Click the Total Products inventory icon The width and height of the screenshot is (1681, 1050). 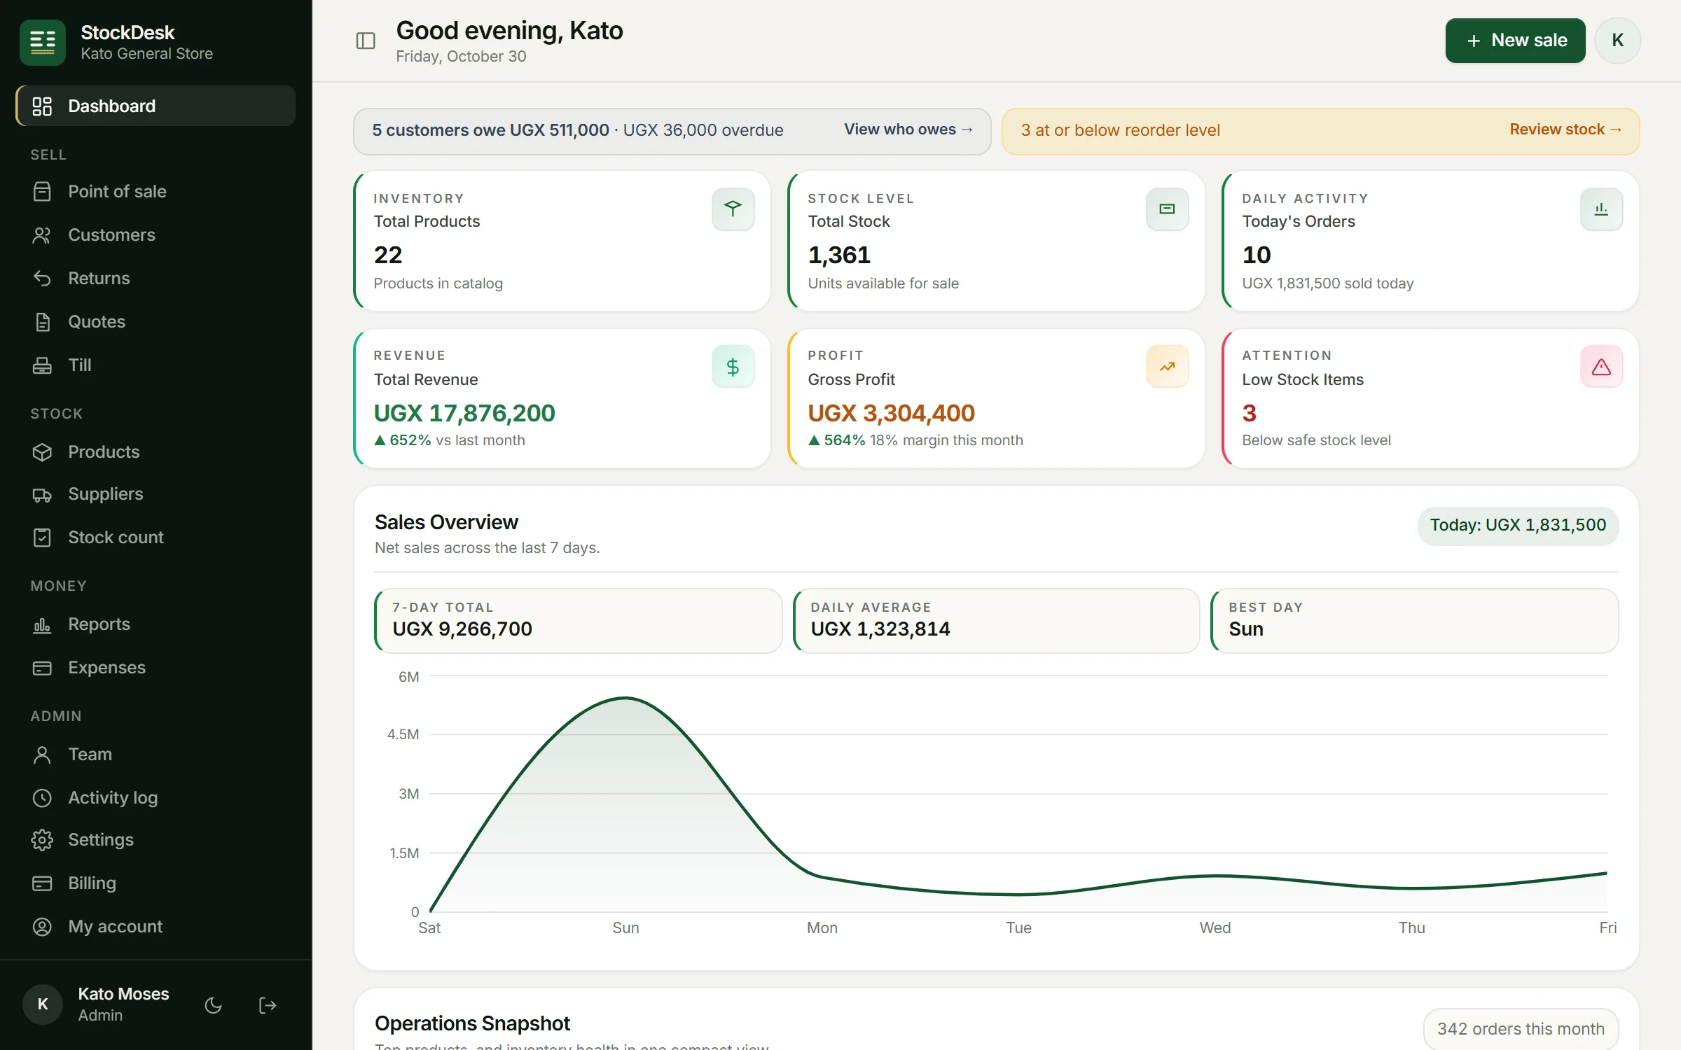[733, 209]
